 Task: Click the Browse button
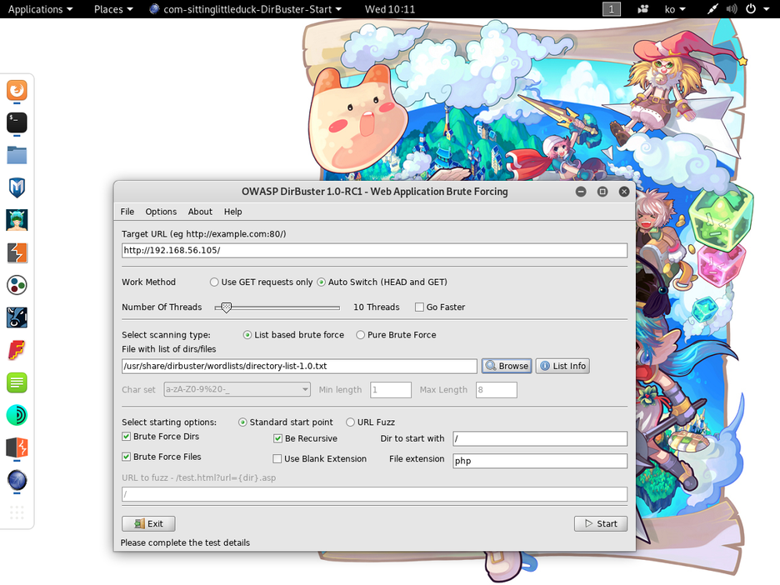coord(507,366)
